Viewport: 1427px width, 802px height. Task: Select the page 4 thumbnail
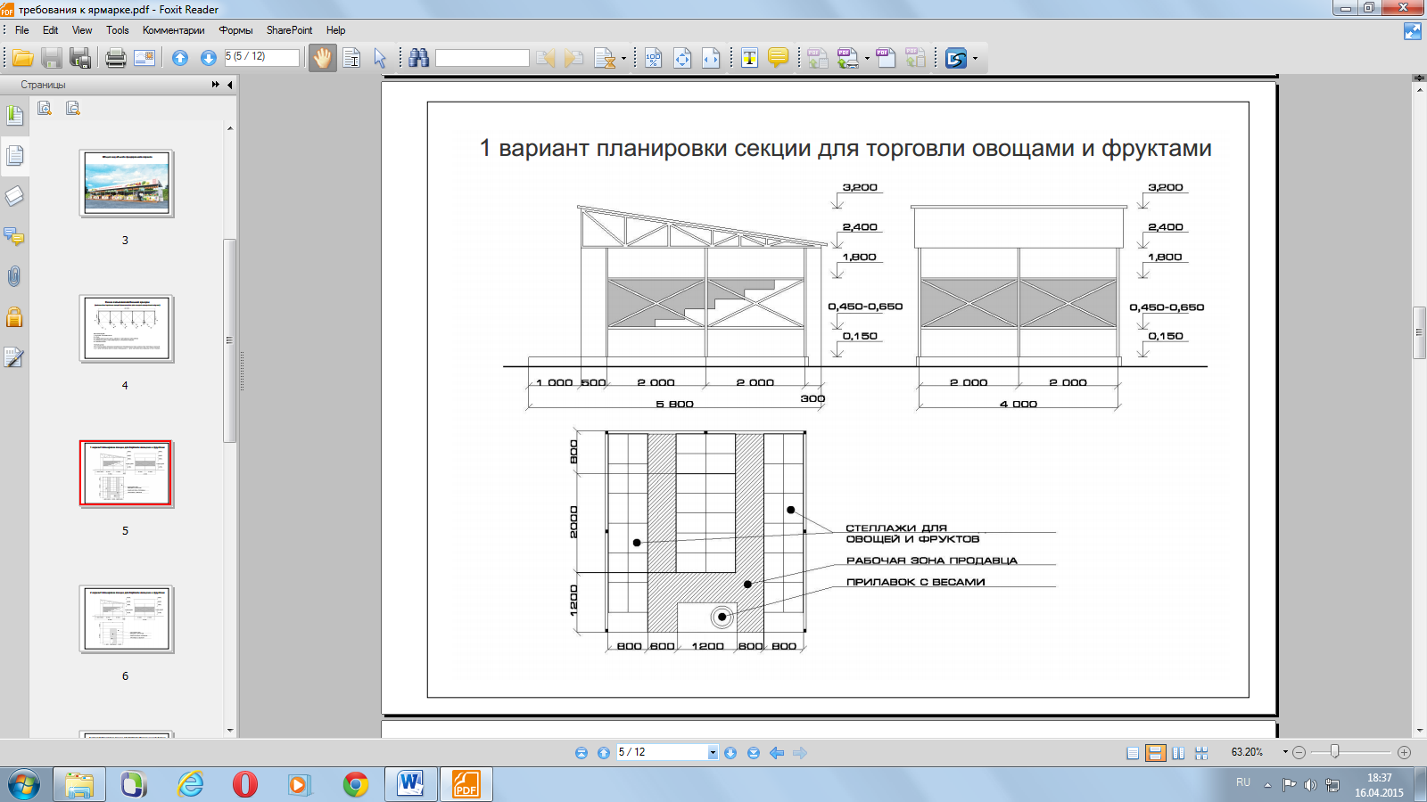point(126,329)
